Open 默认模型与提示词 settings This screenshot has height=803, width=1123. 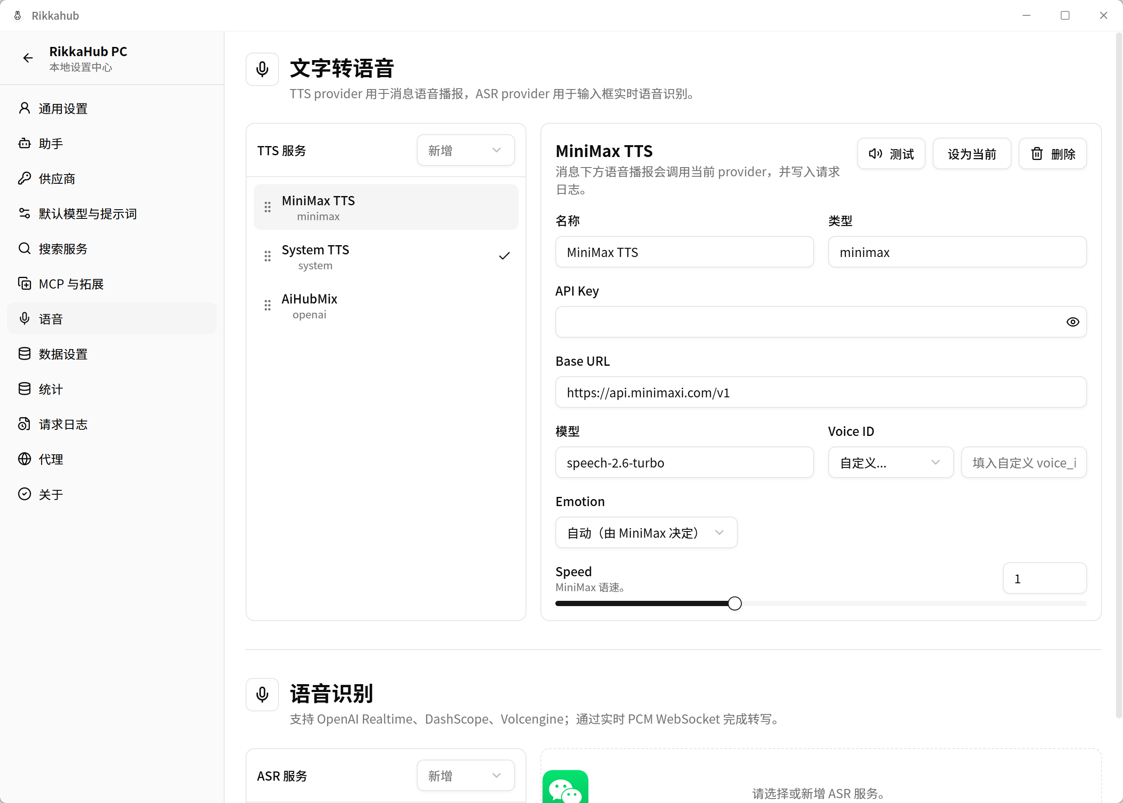[112, 214]
